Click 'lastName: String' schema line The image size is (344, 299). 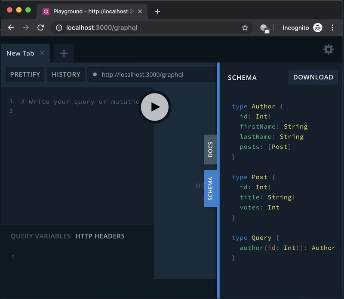coord(272,136)
